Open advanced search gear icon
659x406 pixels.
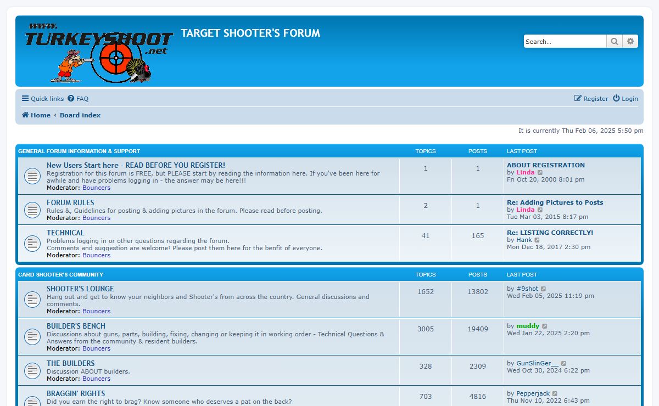630,41
